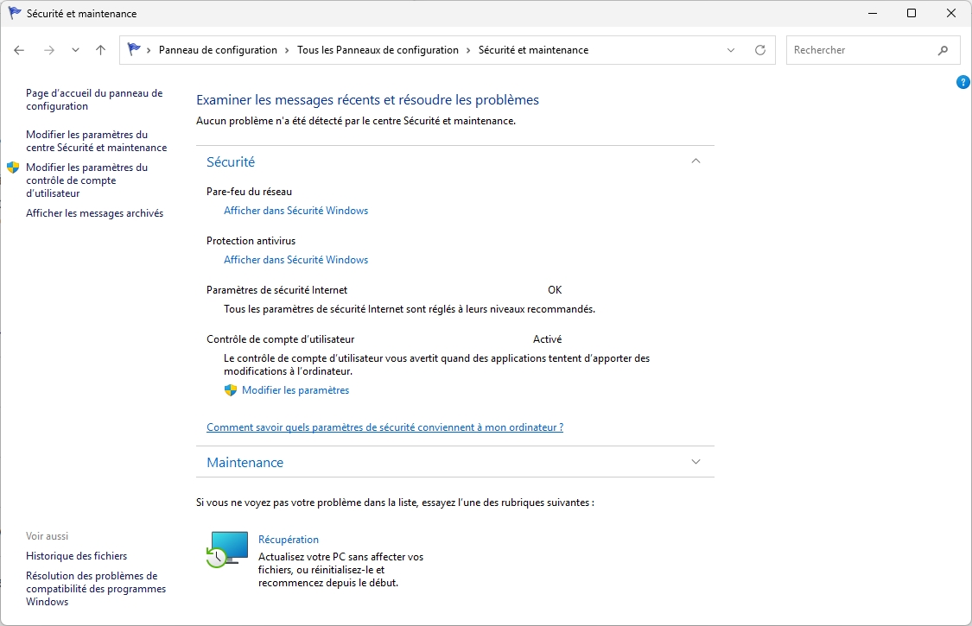Refresh the current page
This screenshot has width=972, height=626.
[760, 50]
